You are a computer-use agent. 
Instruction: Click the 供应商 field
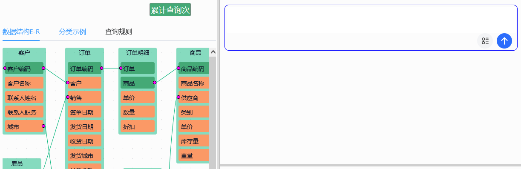pyautogui.click(x=194, y=97)
